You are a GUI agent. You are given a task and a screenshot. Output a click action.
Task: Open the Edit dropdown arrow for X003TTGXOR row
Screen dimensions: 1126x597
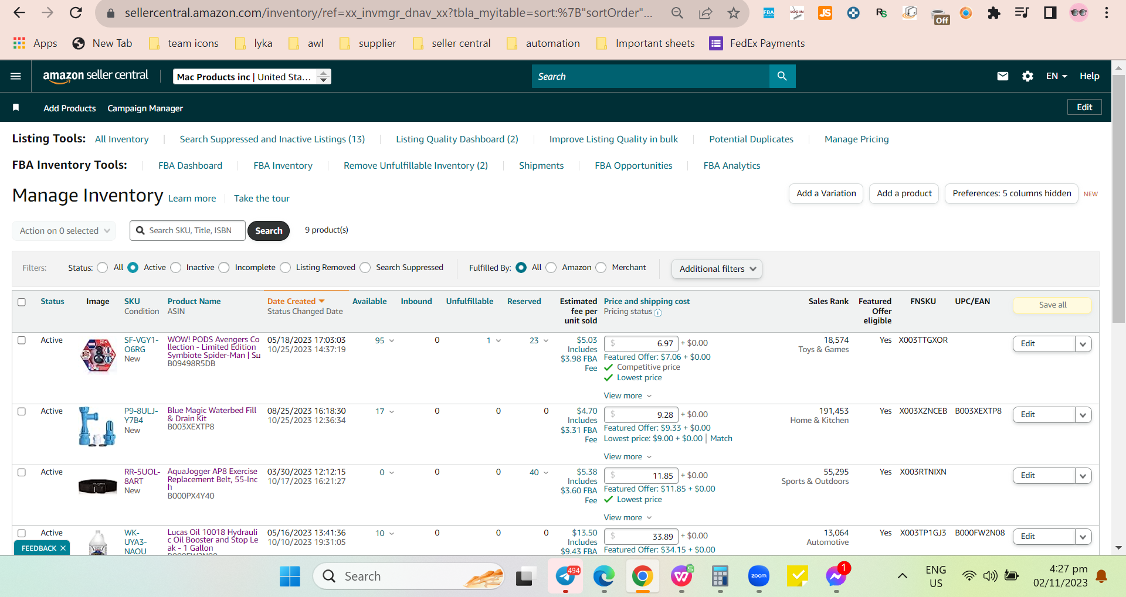point(1083,344)
